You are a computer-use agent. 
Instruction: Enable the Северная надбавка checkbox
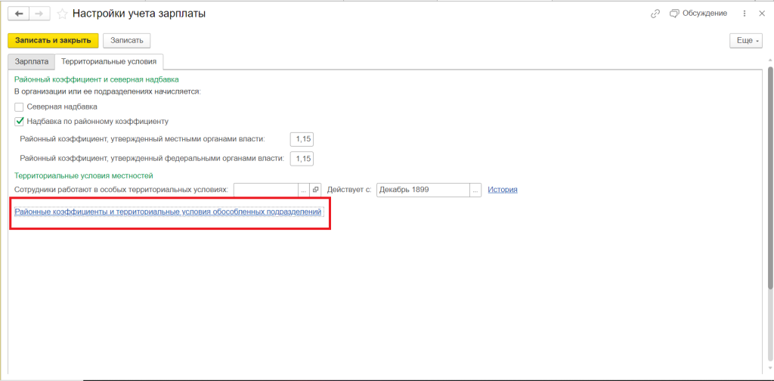[19, 107]
